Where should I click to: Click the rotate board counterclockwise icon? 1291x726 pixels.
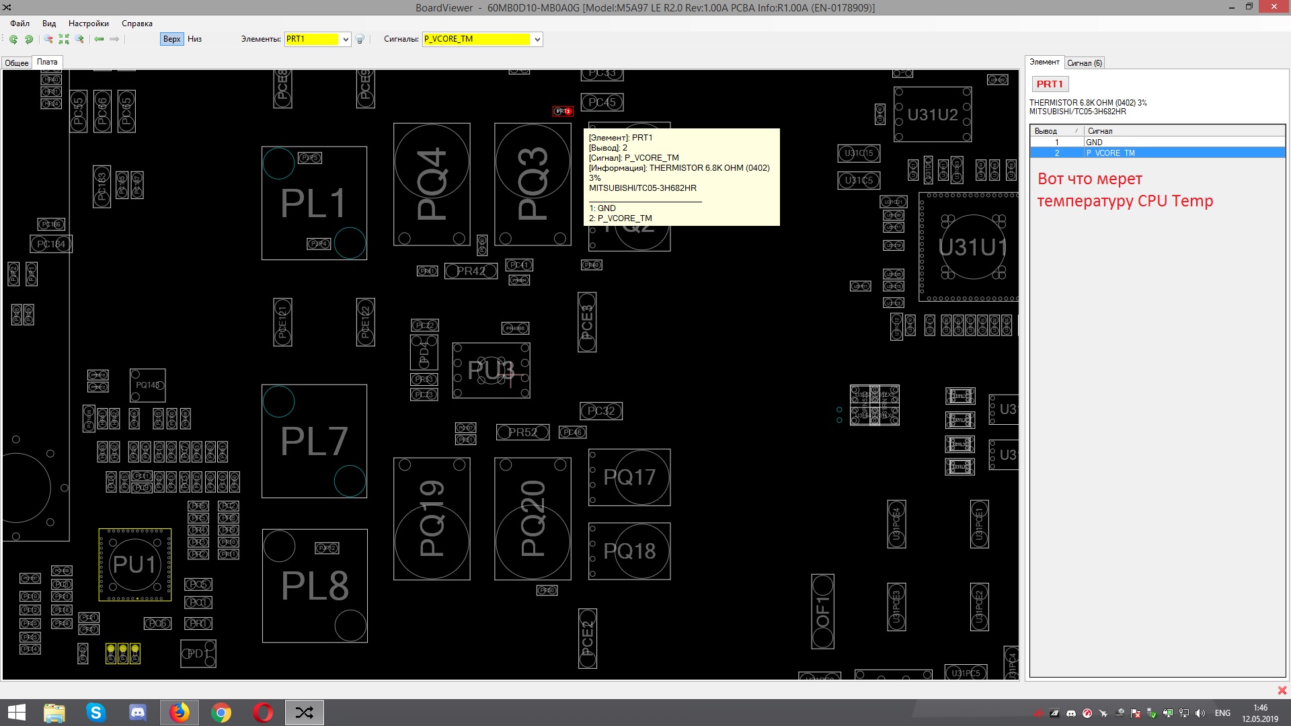click(13, 39)
